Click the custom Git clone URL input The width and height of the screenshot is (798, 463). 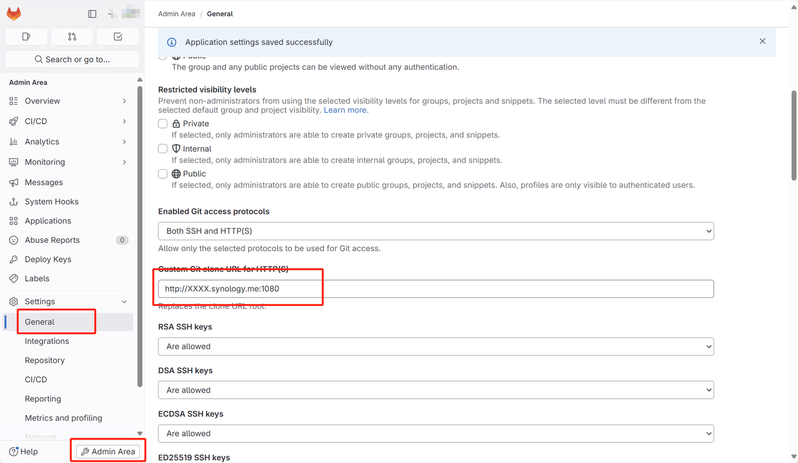(436, 288)
